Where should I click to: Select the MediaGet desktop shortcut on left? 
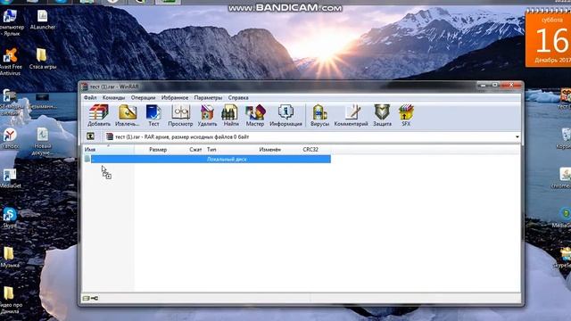coord(10,178)
